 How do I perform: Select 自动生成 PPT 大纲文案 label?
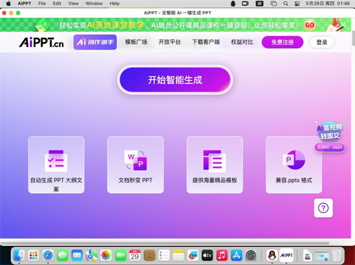click(x=56, y=184)
